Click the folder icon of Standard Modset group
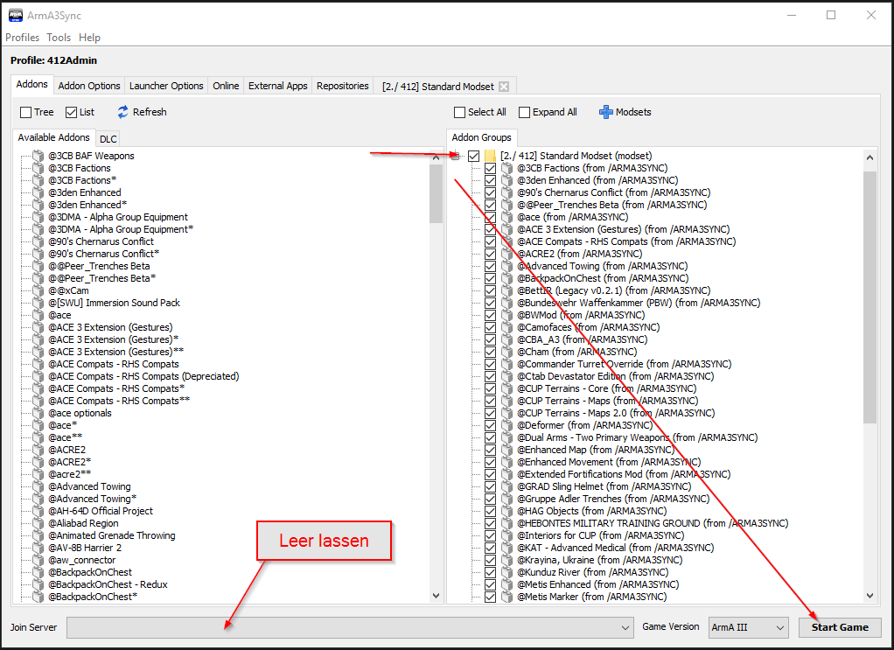Screen dimensions: 894x650 pos(491,156)
